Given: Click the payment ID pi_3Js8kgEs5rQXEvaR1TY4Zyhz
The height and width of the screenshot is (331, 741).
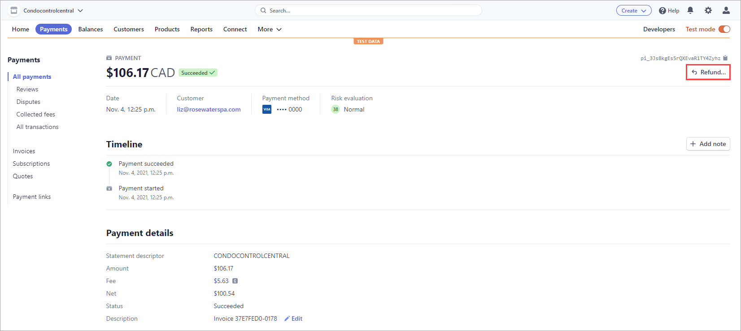Looking at the screenshot, I should [x=680, y=58].
